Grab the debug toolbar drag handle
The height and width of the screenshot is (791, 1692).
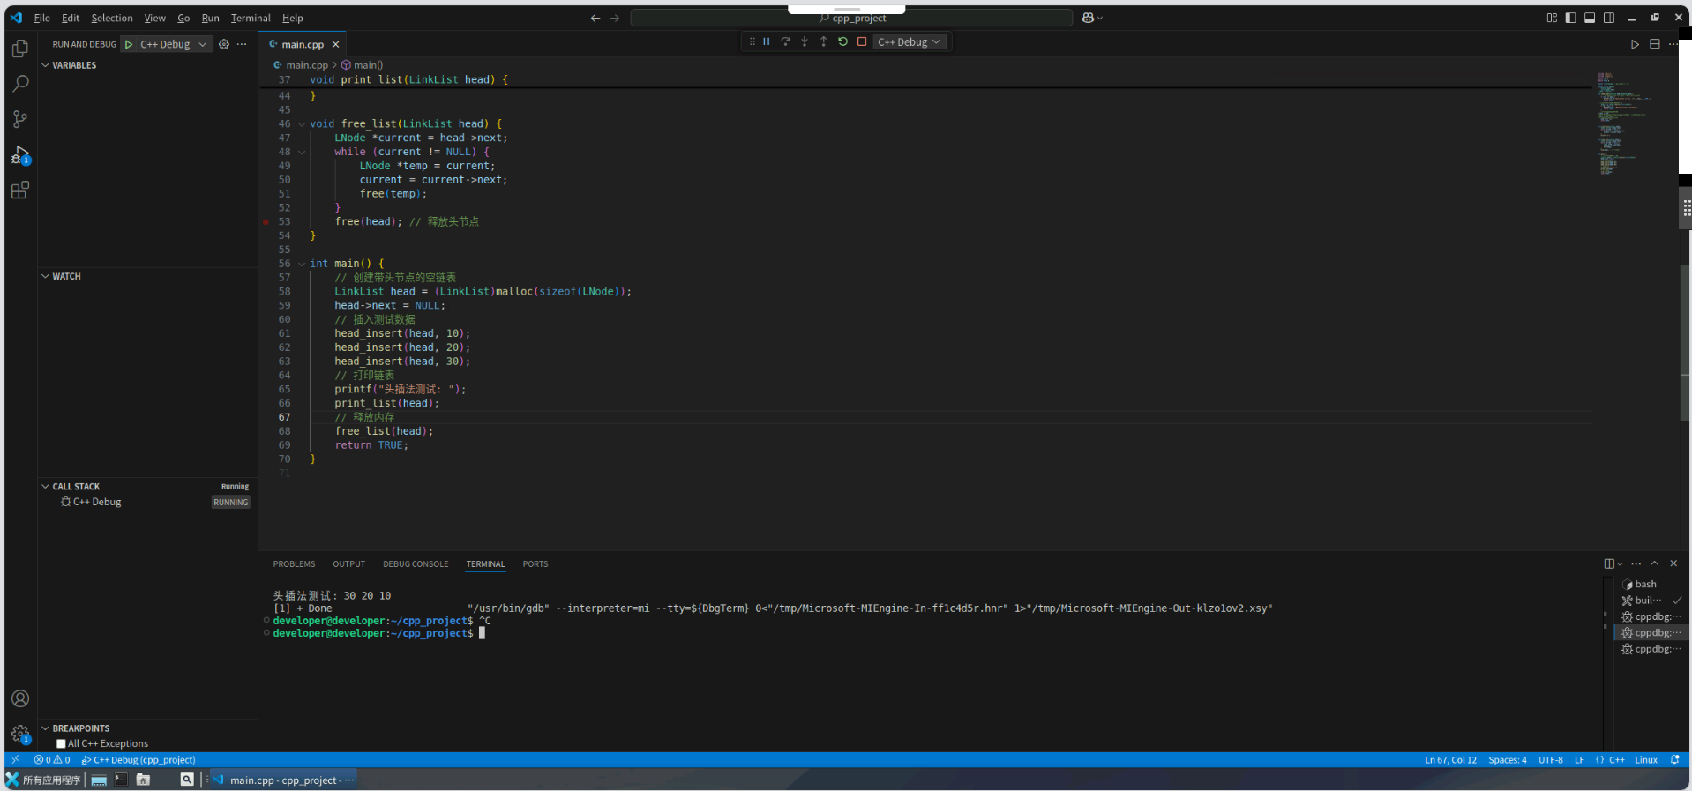coord(752,41)
